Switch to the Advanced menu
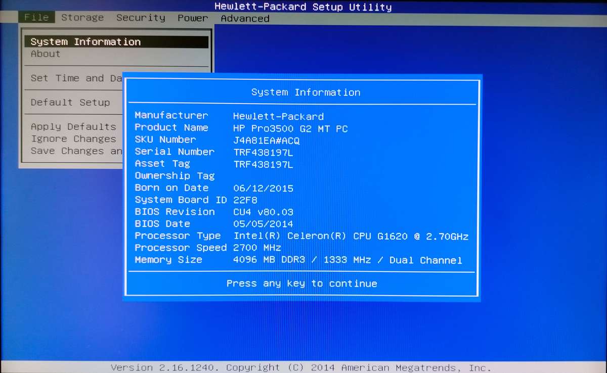 coord(245,18)
